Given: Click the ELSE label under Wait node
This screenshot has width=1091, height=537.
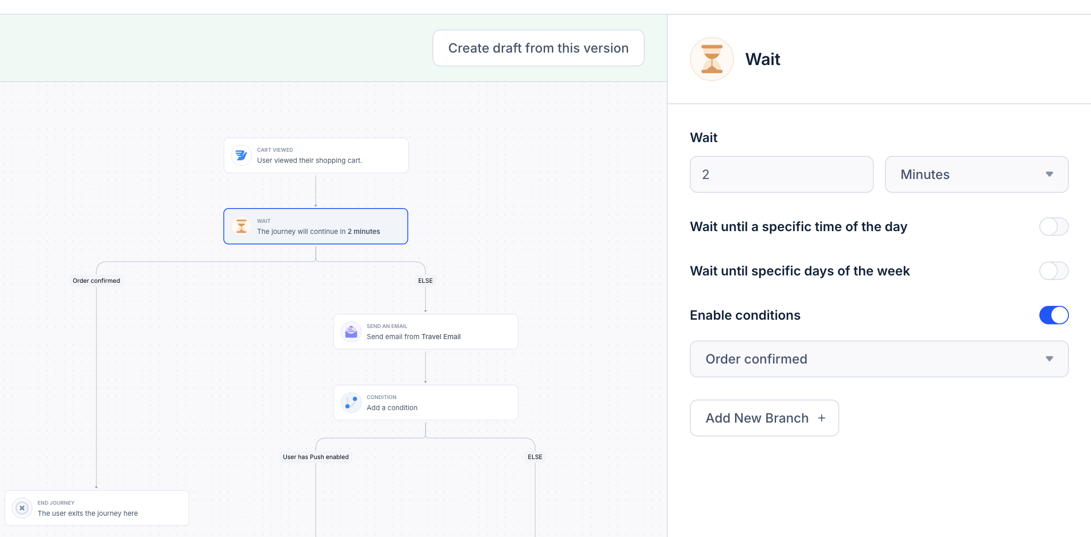Looking at the screenshot, I should point(425,280).
